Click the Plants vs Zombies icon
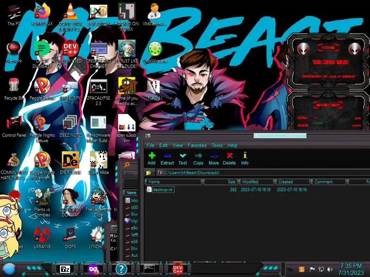This screenshot has height=277, width=370. pos(42,203)
